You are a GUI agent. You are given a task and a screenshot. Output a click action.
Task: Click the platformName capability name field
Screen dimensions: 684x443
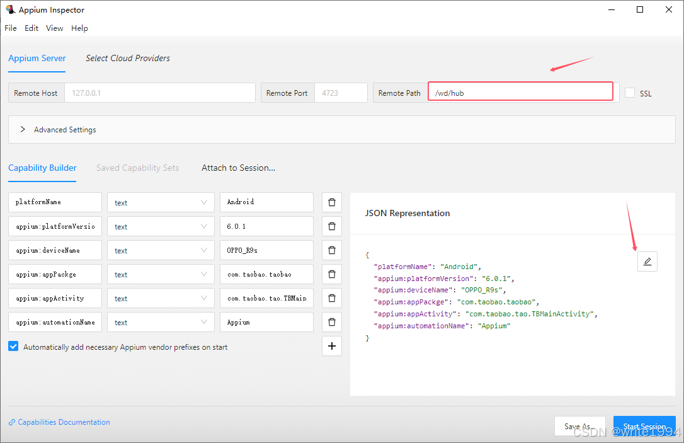coord(55,202)
